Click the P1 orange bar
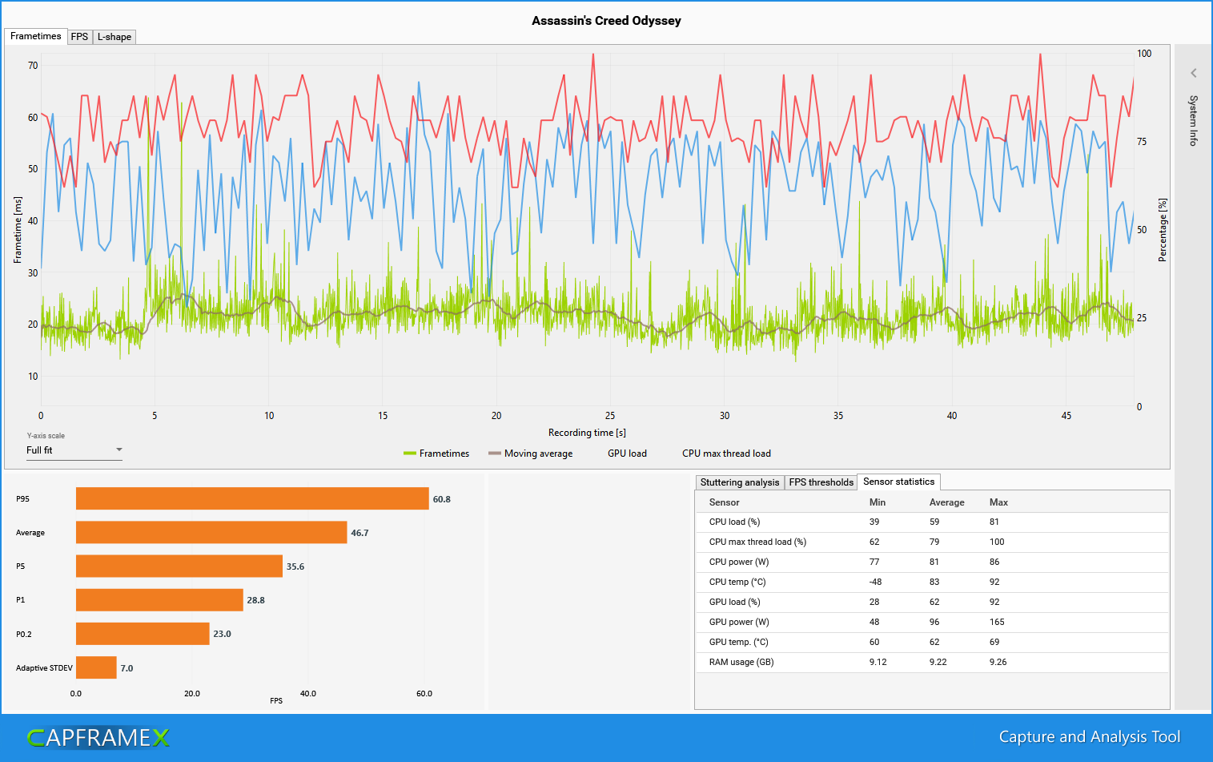 pos(159,600)
